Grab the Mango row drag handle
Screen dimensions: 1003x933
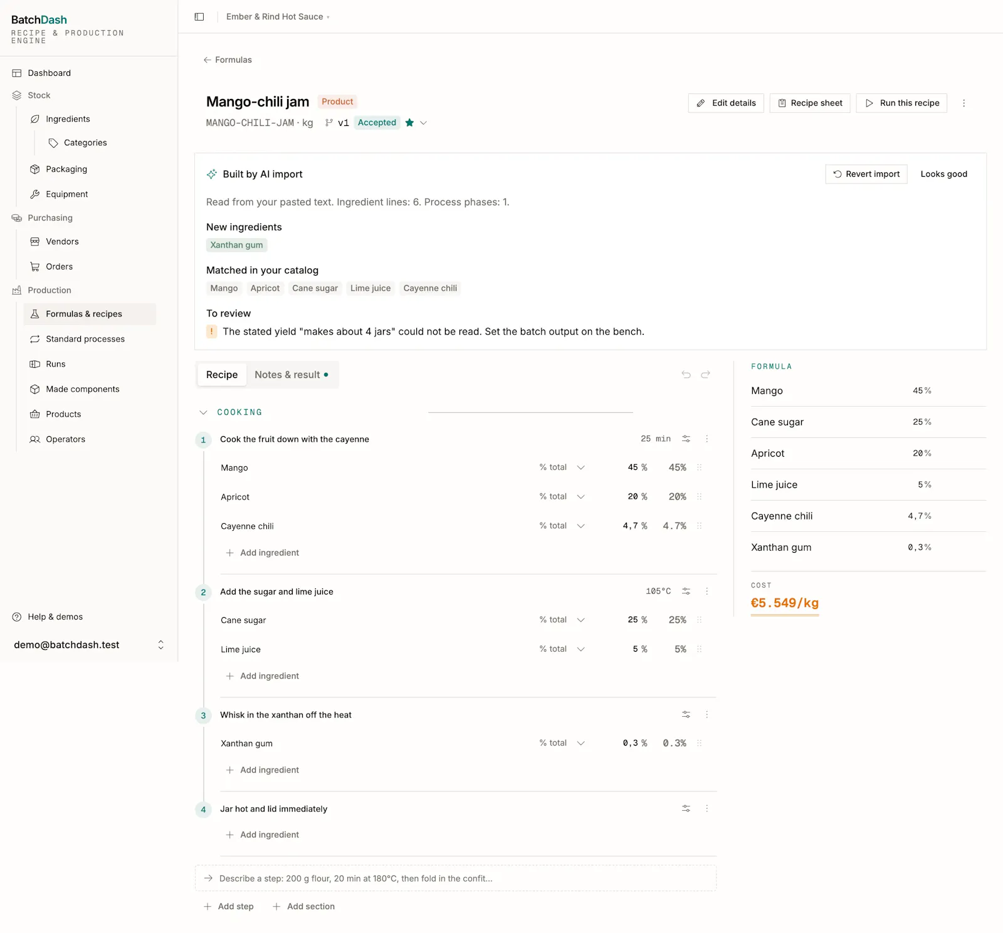point(700,467)
